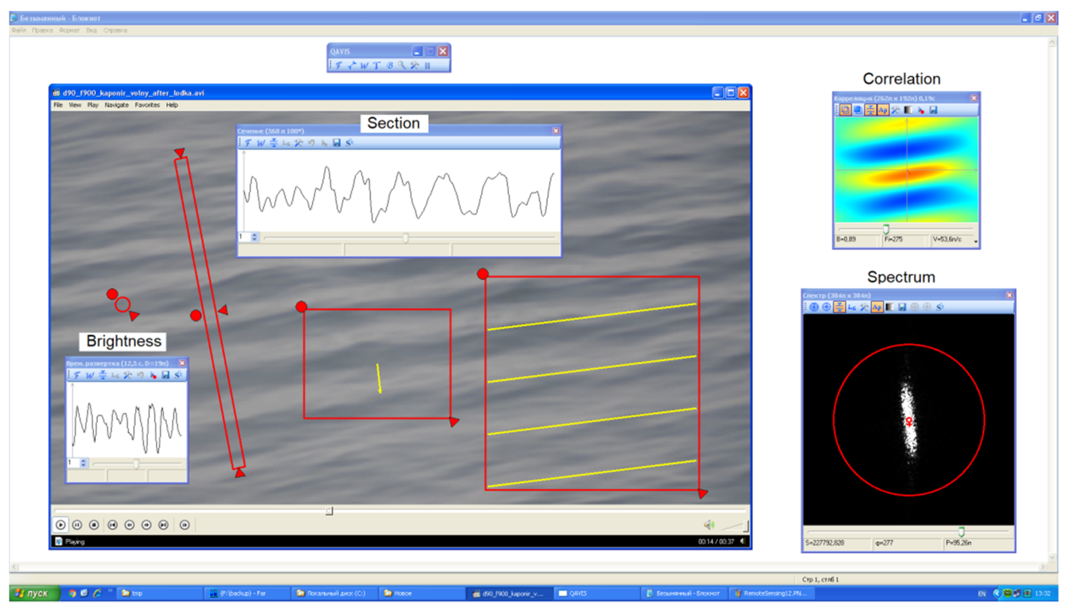Toggle first highlighted overlay button in Correlation toolbar
The width and height of the screenshot is (1066, 610).
[x=845, y=110]
